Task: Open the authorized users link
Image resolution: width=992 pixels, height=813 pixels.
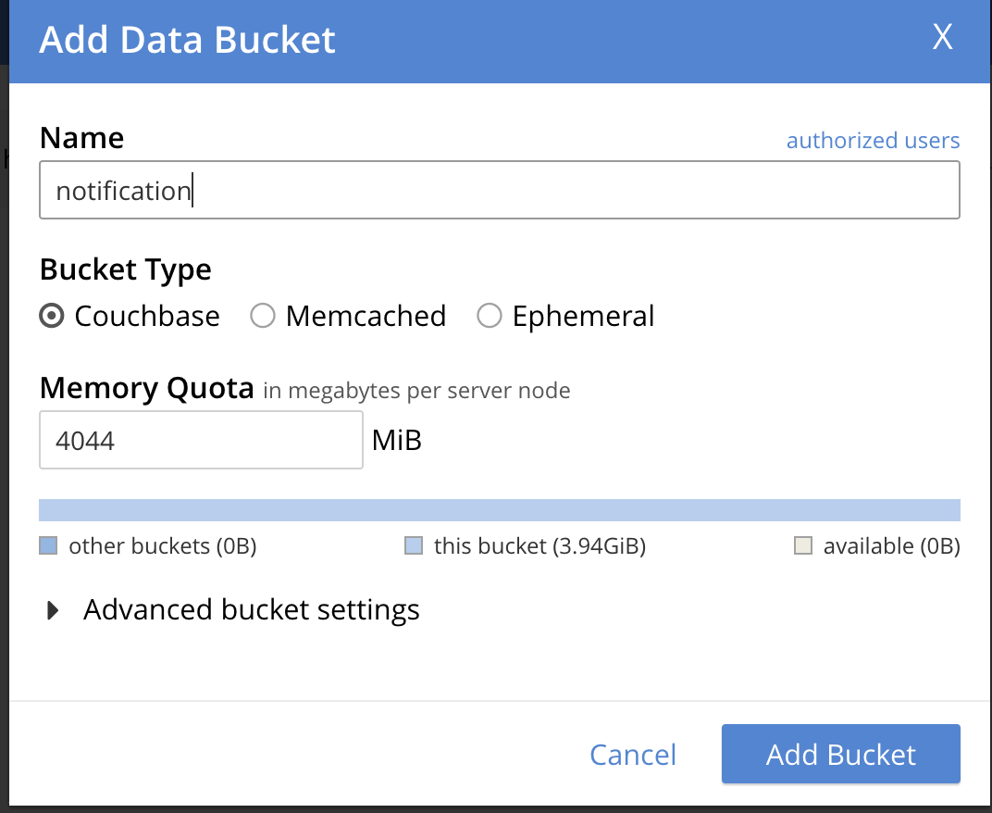Action: (x=873, y=141)
